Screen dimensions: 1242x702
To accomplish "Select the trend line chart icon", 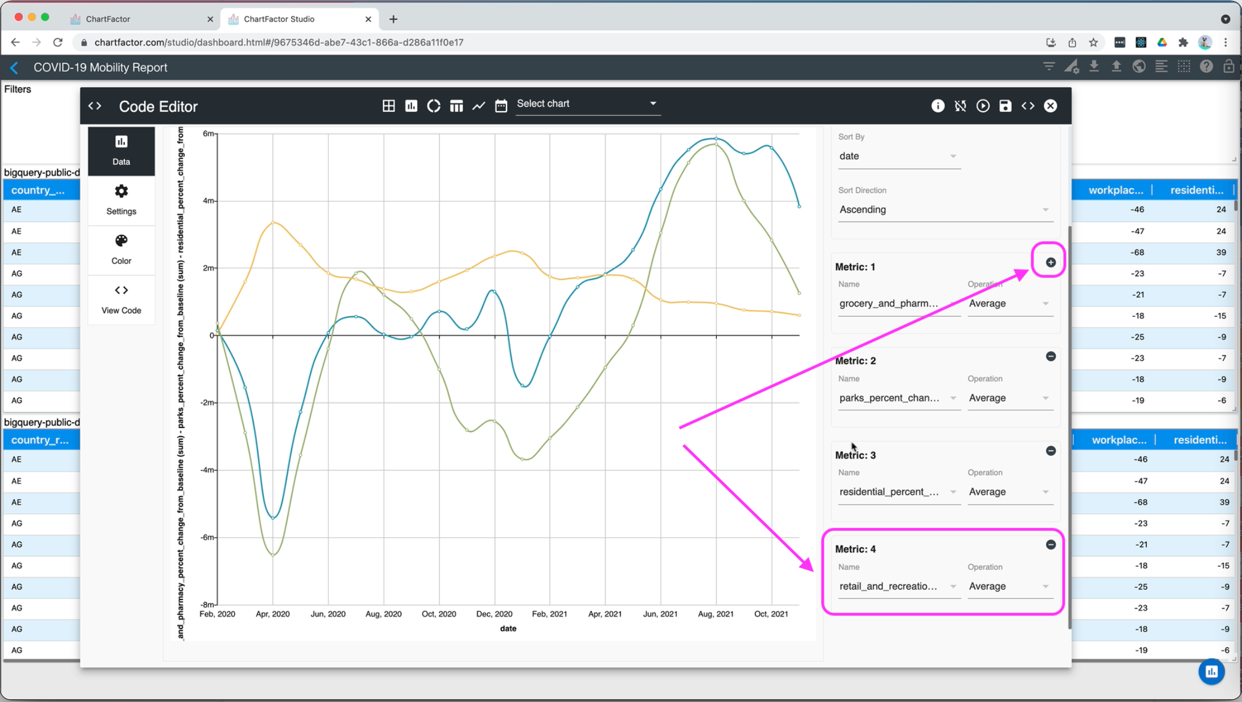I will (479, 106).
